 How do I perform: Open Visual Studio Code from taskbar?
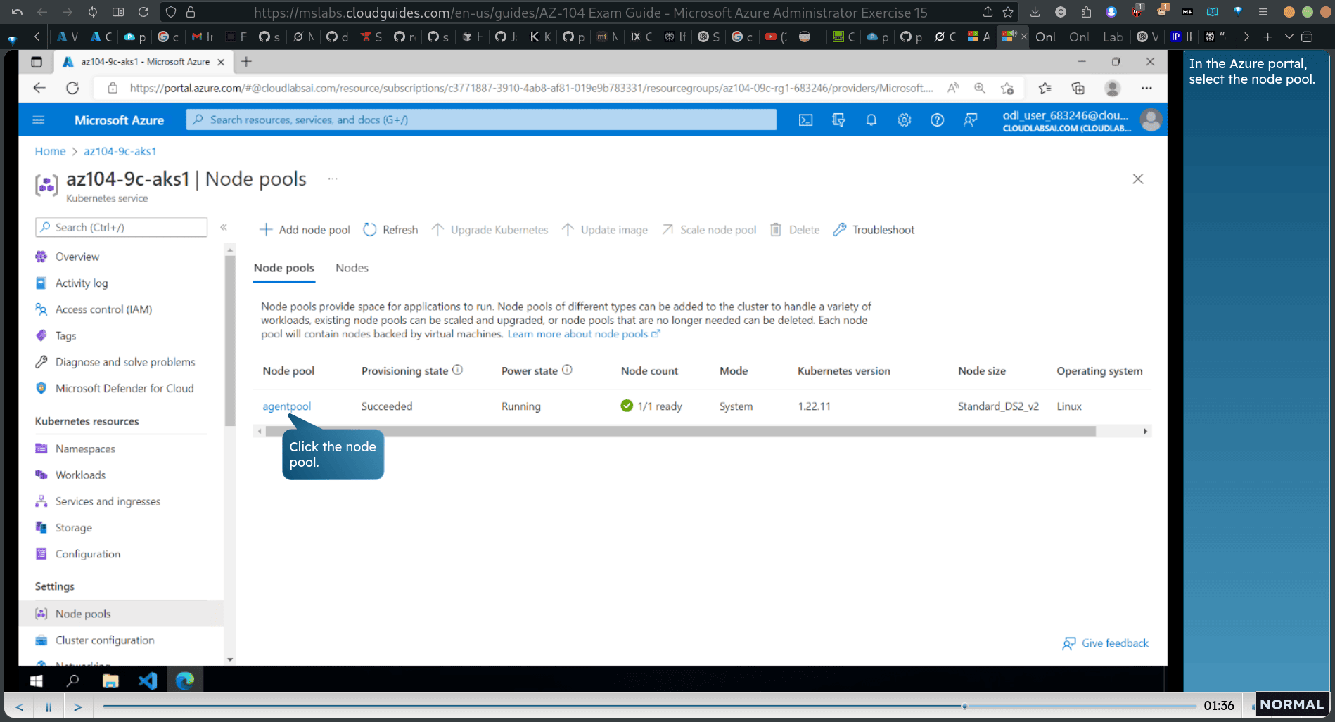(148, 681)
